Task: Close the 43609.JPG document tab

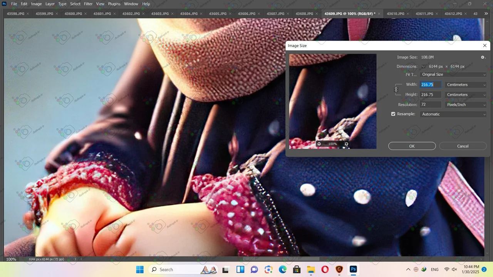Action: [x=379, y=14]
